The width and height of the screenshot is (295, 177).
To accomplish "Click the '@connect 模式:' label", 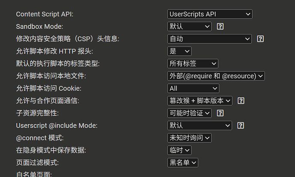I will coord(40,138).
